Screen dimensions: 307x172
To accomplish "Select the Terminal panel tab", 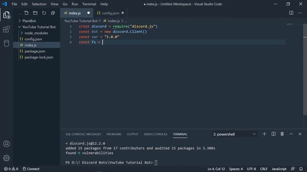I will tap(180, 134).
